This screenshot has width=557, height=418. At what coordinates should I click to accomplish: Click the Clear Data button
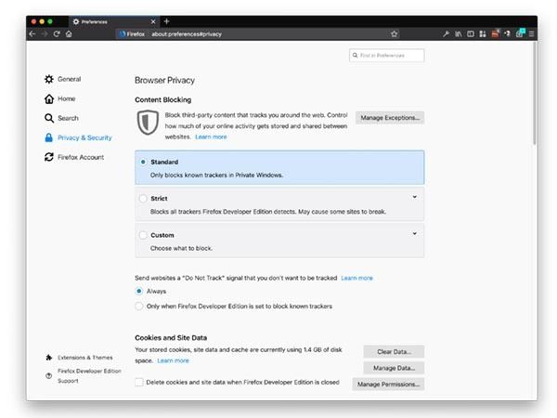pos(394,351)
